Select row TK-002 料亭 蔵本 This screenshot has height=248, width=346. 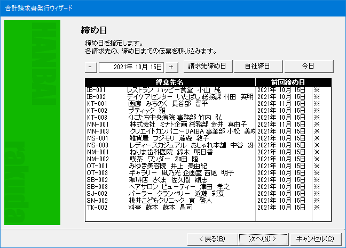point(208,208)
